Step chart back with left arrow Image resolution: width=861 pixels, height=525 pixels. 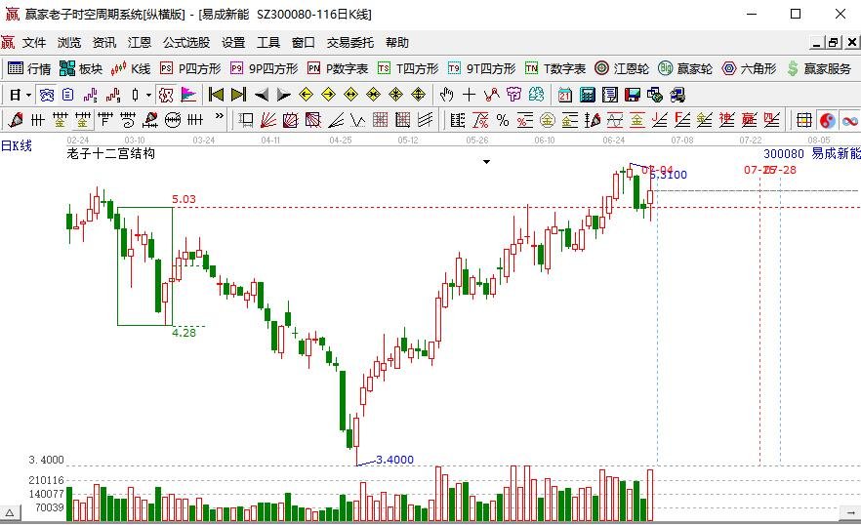pyautogui.click(x=262, y=95)
